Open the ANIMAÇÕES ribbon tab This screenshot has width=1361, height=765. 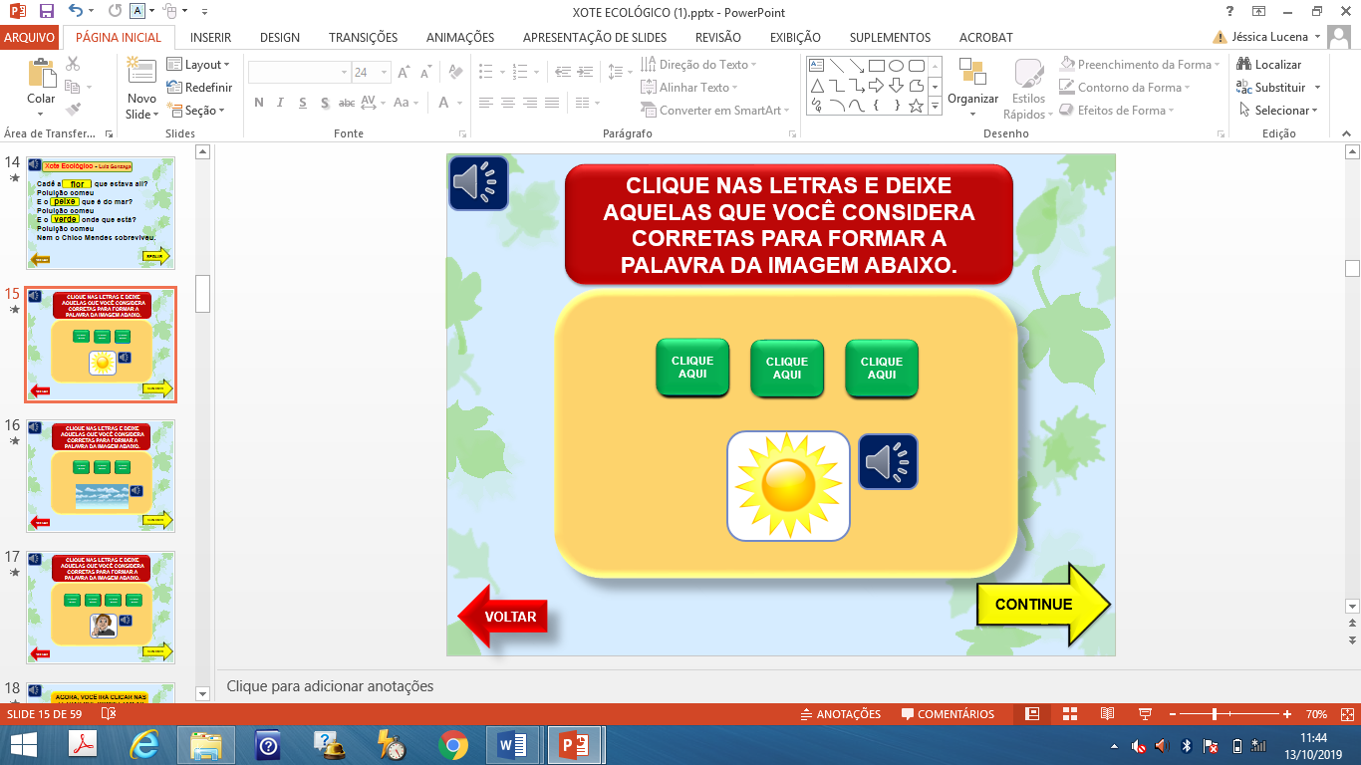point(459,37)
